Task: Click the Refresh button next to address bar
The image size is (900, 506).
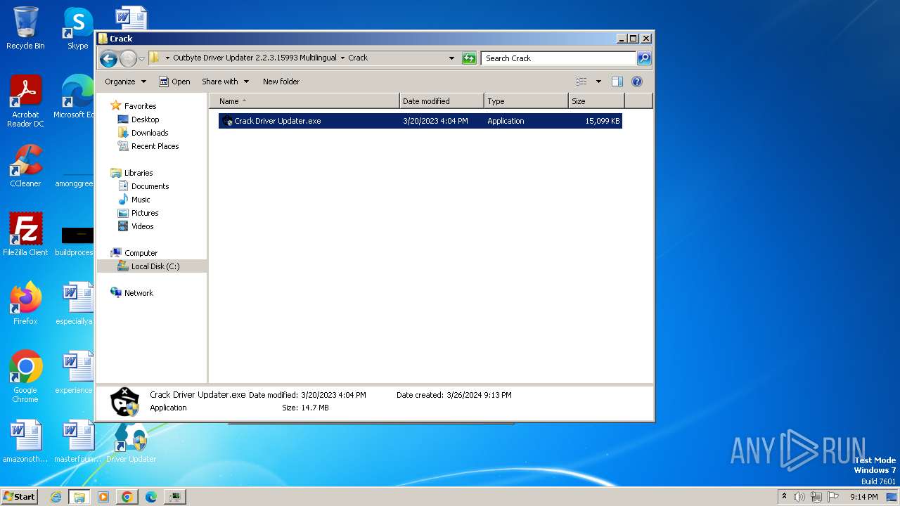Action: [x=469, y=58]
